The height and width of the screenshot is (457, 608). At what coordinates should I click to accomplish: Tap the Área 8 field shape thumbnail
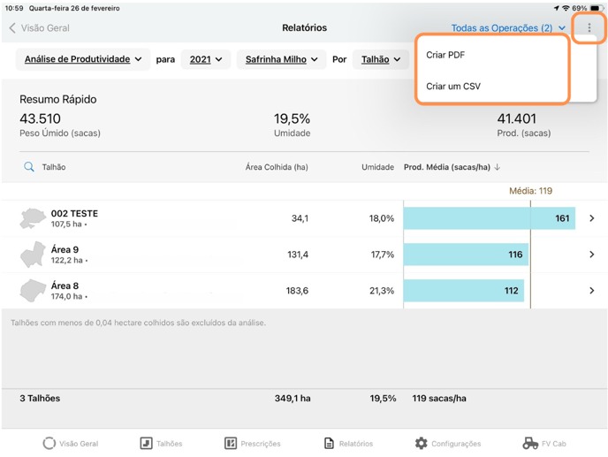coord(33,290)
